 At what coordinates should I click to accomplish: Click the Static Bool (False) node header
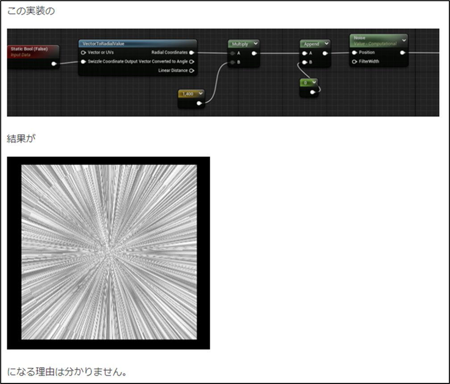[x=33, y=52]
